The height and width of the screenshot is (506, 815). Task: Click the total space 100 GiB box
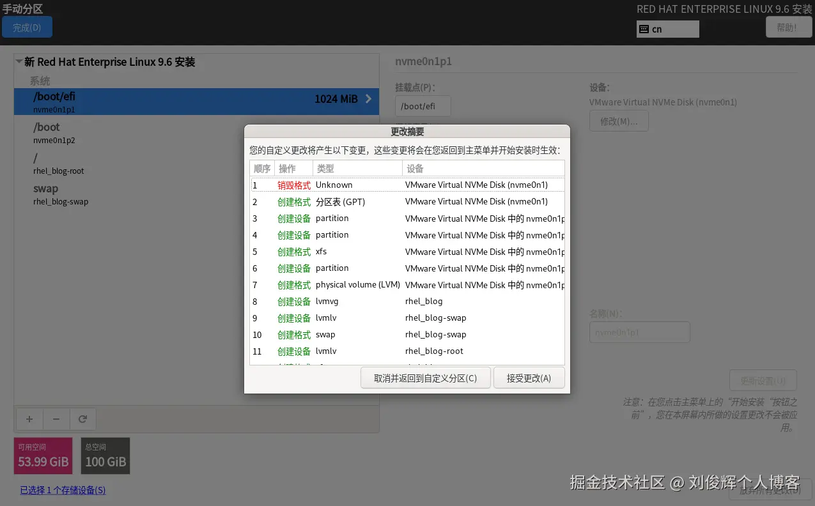pyautogui.click(x=105, y=456)
